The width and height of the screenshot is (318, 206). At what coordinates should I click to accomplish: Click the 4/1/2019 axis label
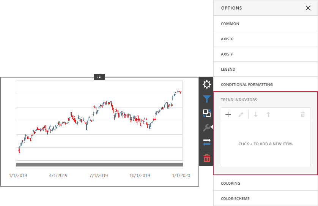coord(58,176)
